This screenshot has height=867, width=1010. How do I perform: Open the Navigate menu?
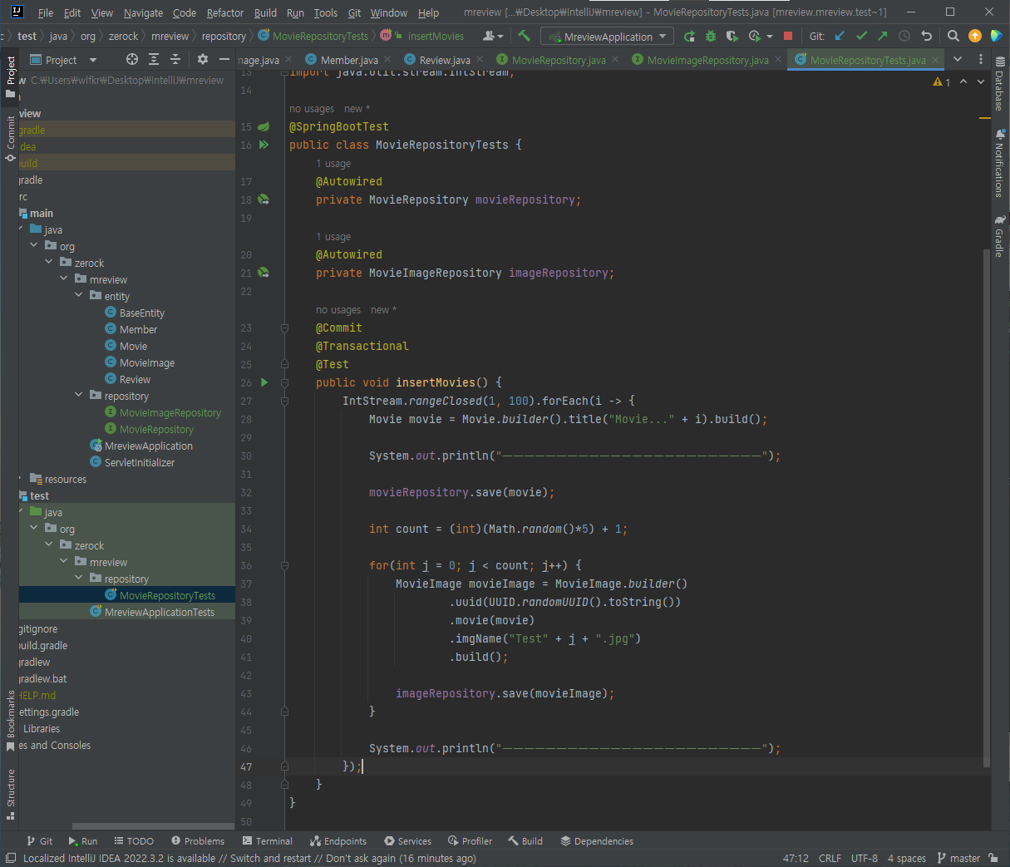click(143, 12)
